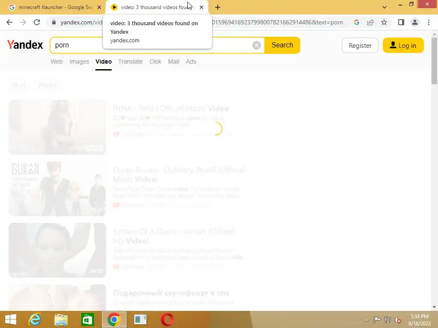
Task: Click the Log in button
Action: click(403, 45)
